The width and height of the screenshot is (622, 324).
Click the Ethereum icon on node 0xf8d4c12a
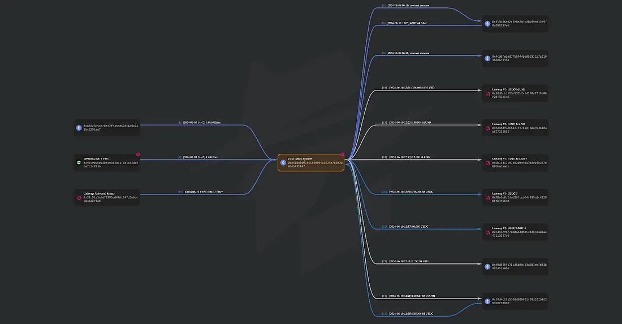[x=487, y=301]
